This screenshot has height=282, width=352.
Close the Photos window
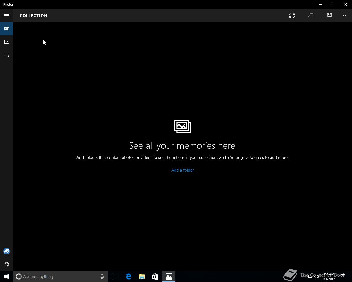point(346,4)
